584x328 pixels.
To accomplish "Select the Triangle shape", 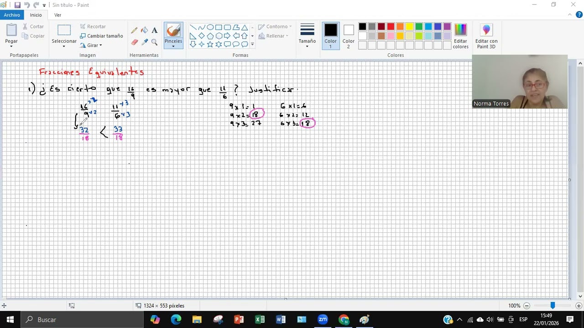I will tap(245, 27).
